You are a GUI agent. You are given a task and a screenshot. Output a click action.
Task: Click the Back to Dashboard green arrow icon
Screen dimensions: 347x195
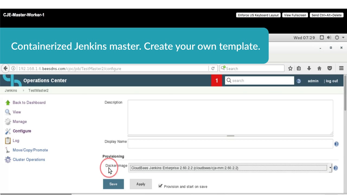[x=8, y=102]
